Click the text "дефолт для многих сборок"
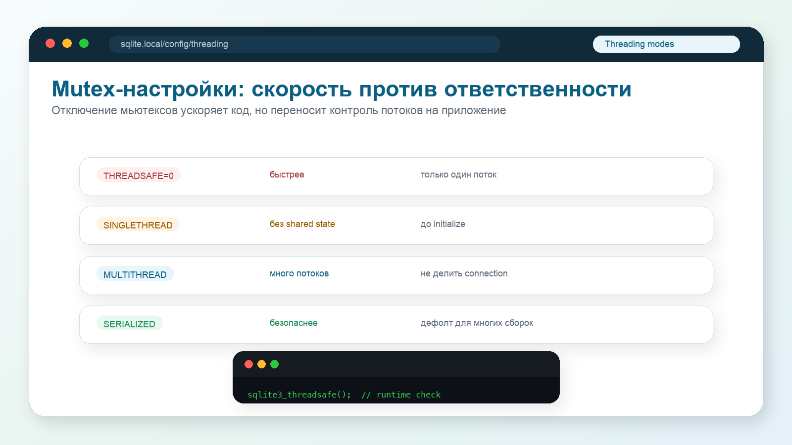The width and height of the screenshot is (792, 445). click(x=477, y=323)
